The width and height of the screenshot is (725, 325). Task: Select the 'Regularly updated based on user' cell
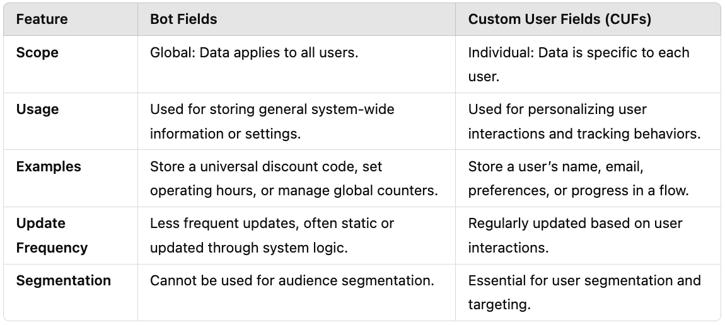click(x=575, y=236)
